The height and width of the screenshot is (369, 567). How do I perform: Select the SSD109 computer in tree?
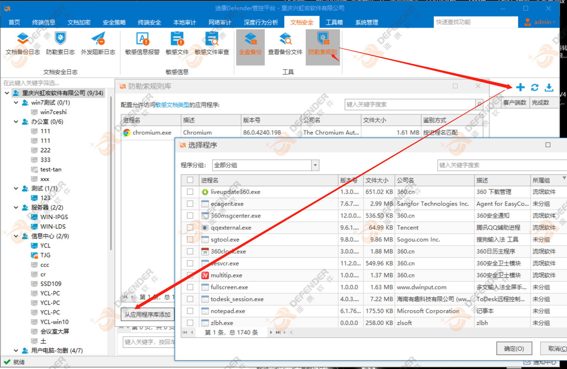51,284
